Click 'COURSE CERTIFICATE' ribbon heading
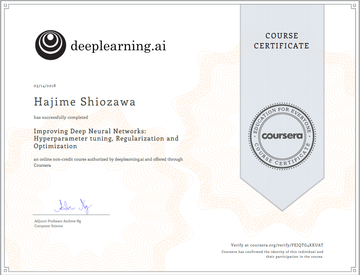This screenshot has width=360, height=275. point(282,41)
